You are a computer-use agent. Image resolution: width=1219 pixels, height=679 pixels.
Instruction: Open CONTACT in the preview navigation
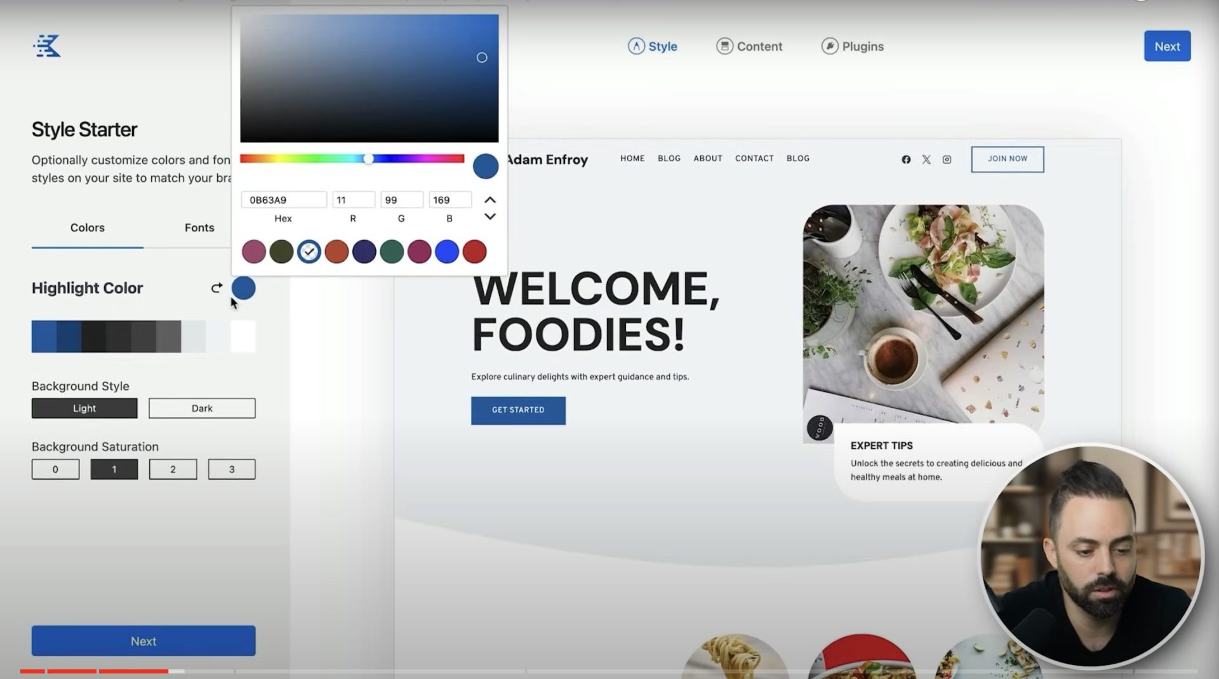754,158
